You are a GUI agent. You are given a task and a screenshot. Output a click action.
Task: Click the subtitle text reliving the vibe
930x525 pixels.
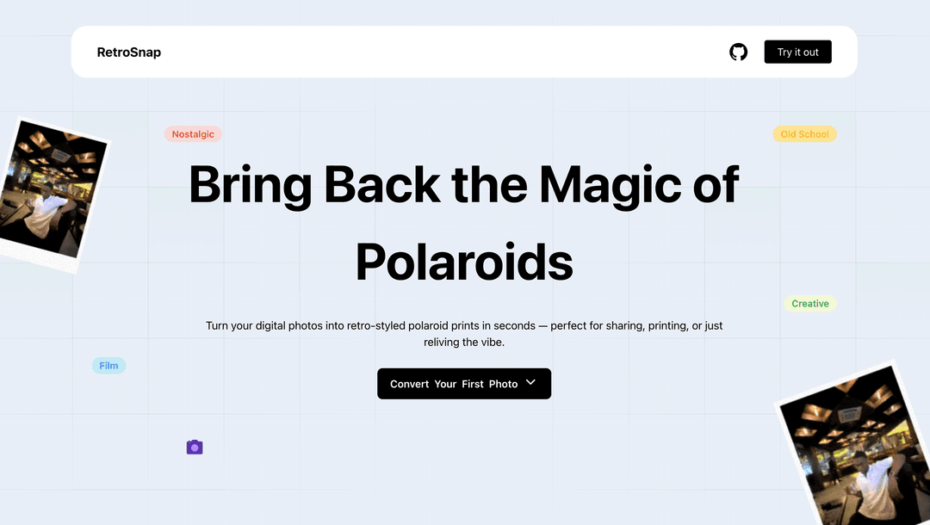pyautogui.click(x=464, y=343)
